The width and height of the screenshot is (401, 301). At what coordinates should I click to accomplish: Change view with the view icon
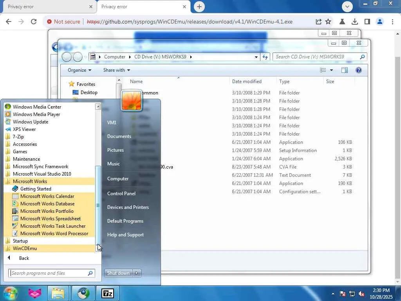(323, 70)
